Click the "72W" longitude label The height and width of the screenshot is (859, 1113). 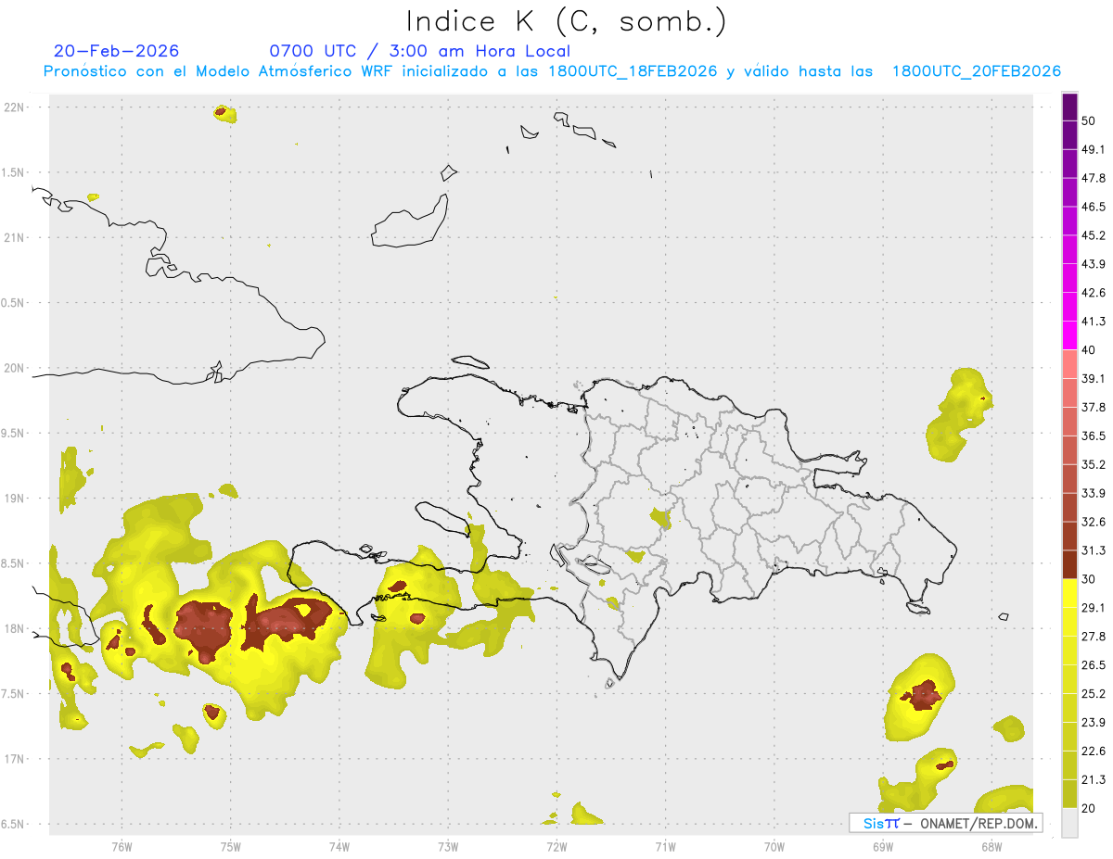556,846
